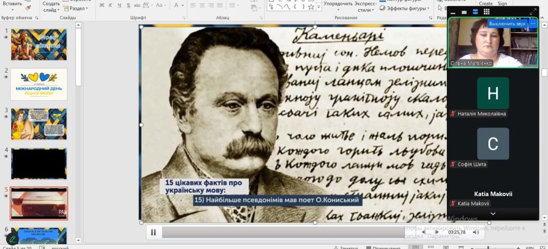
Task: Select slide 2 Міжнародний день рідної мови thumbnail
Action: 39,84
